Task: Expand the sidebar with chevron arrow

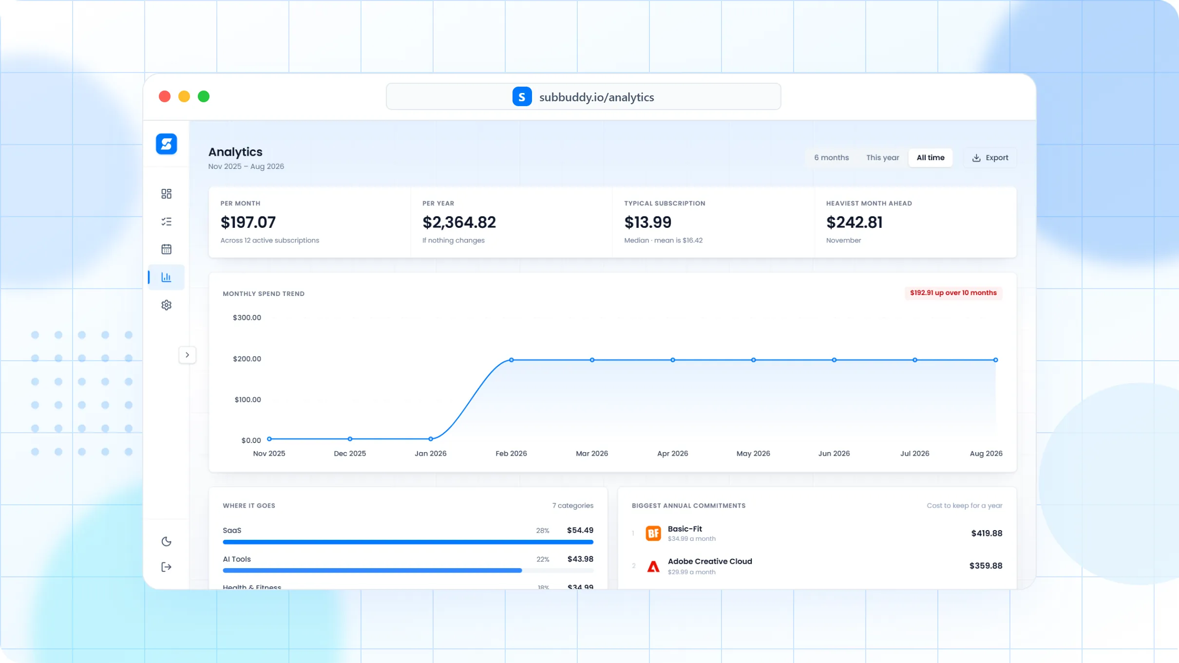Action: point(187,355)
